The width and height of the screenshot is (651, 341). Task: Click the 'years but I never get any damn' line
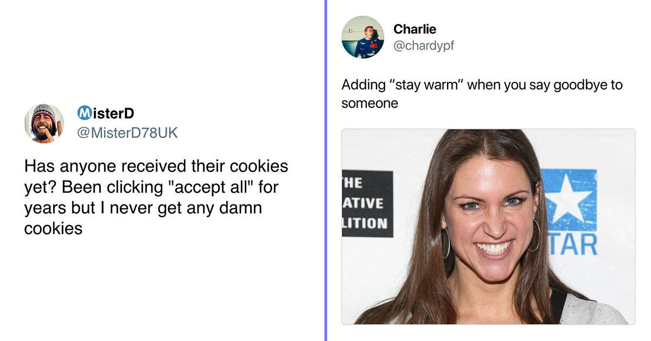point(143,208)
